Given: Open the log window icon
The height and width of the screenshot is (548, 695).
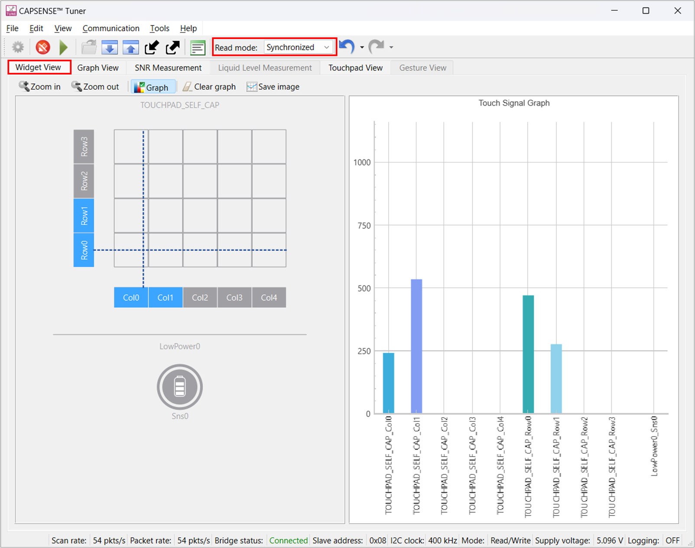Looking at the screenshot, I should click(x=198, y=47).
